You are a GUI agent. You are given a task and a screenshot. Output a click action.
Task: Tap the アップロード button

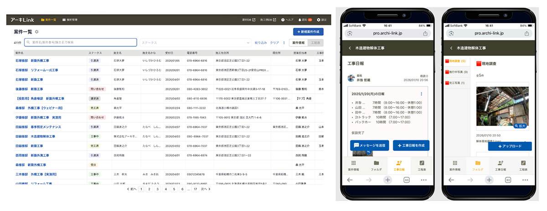(x=510, y=146)
